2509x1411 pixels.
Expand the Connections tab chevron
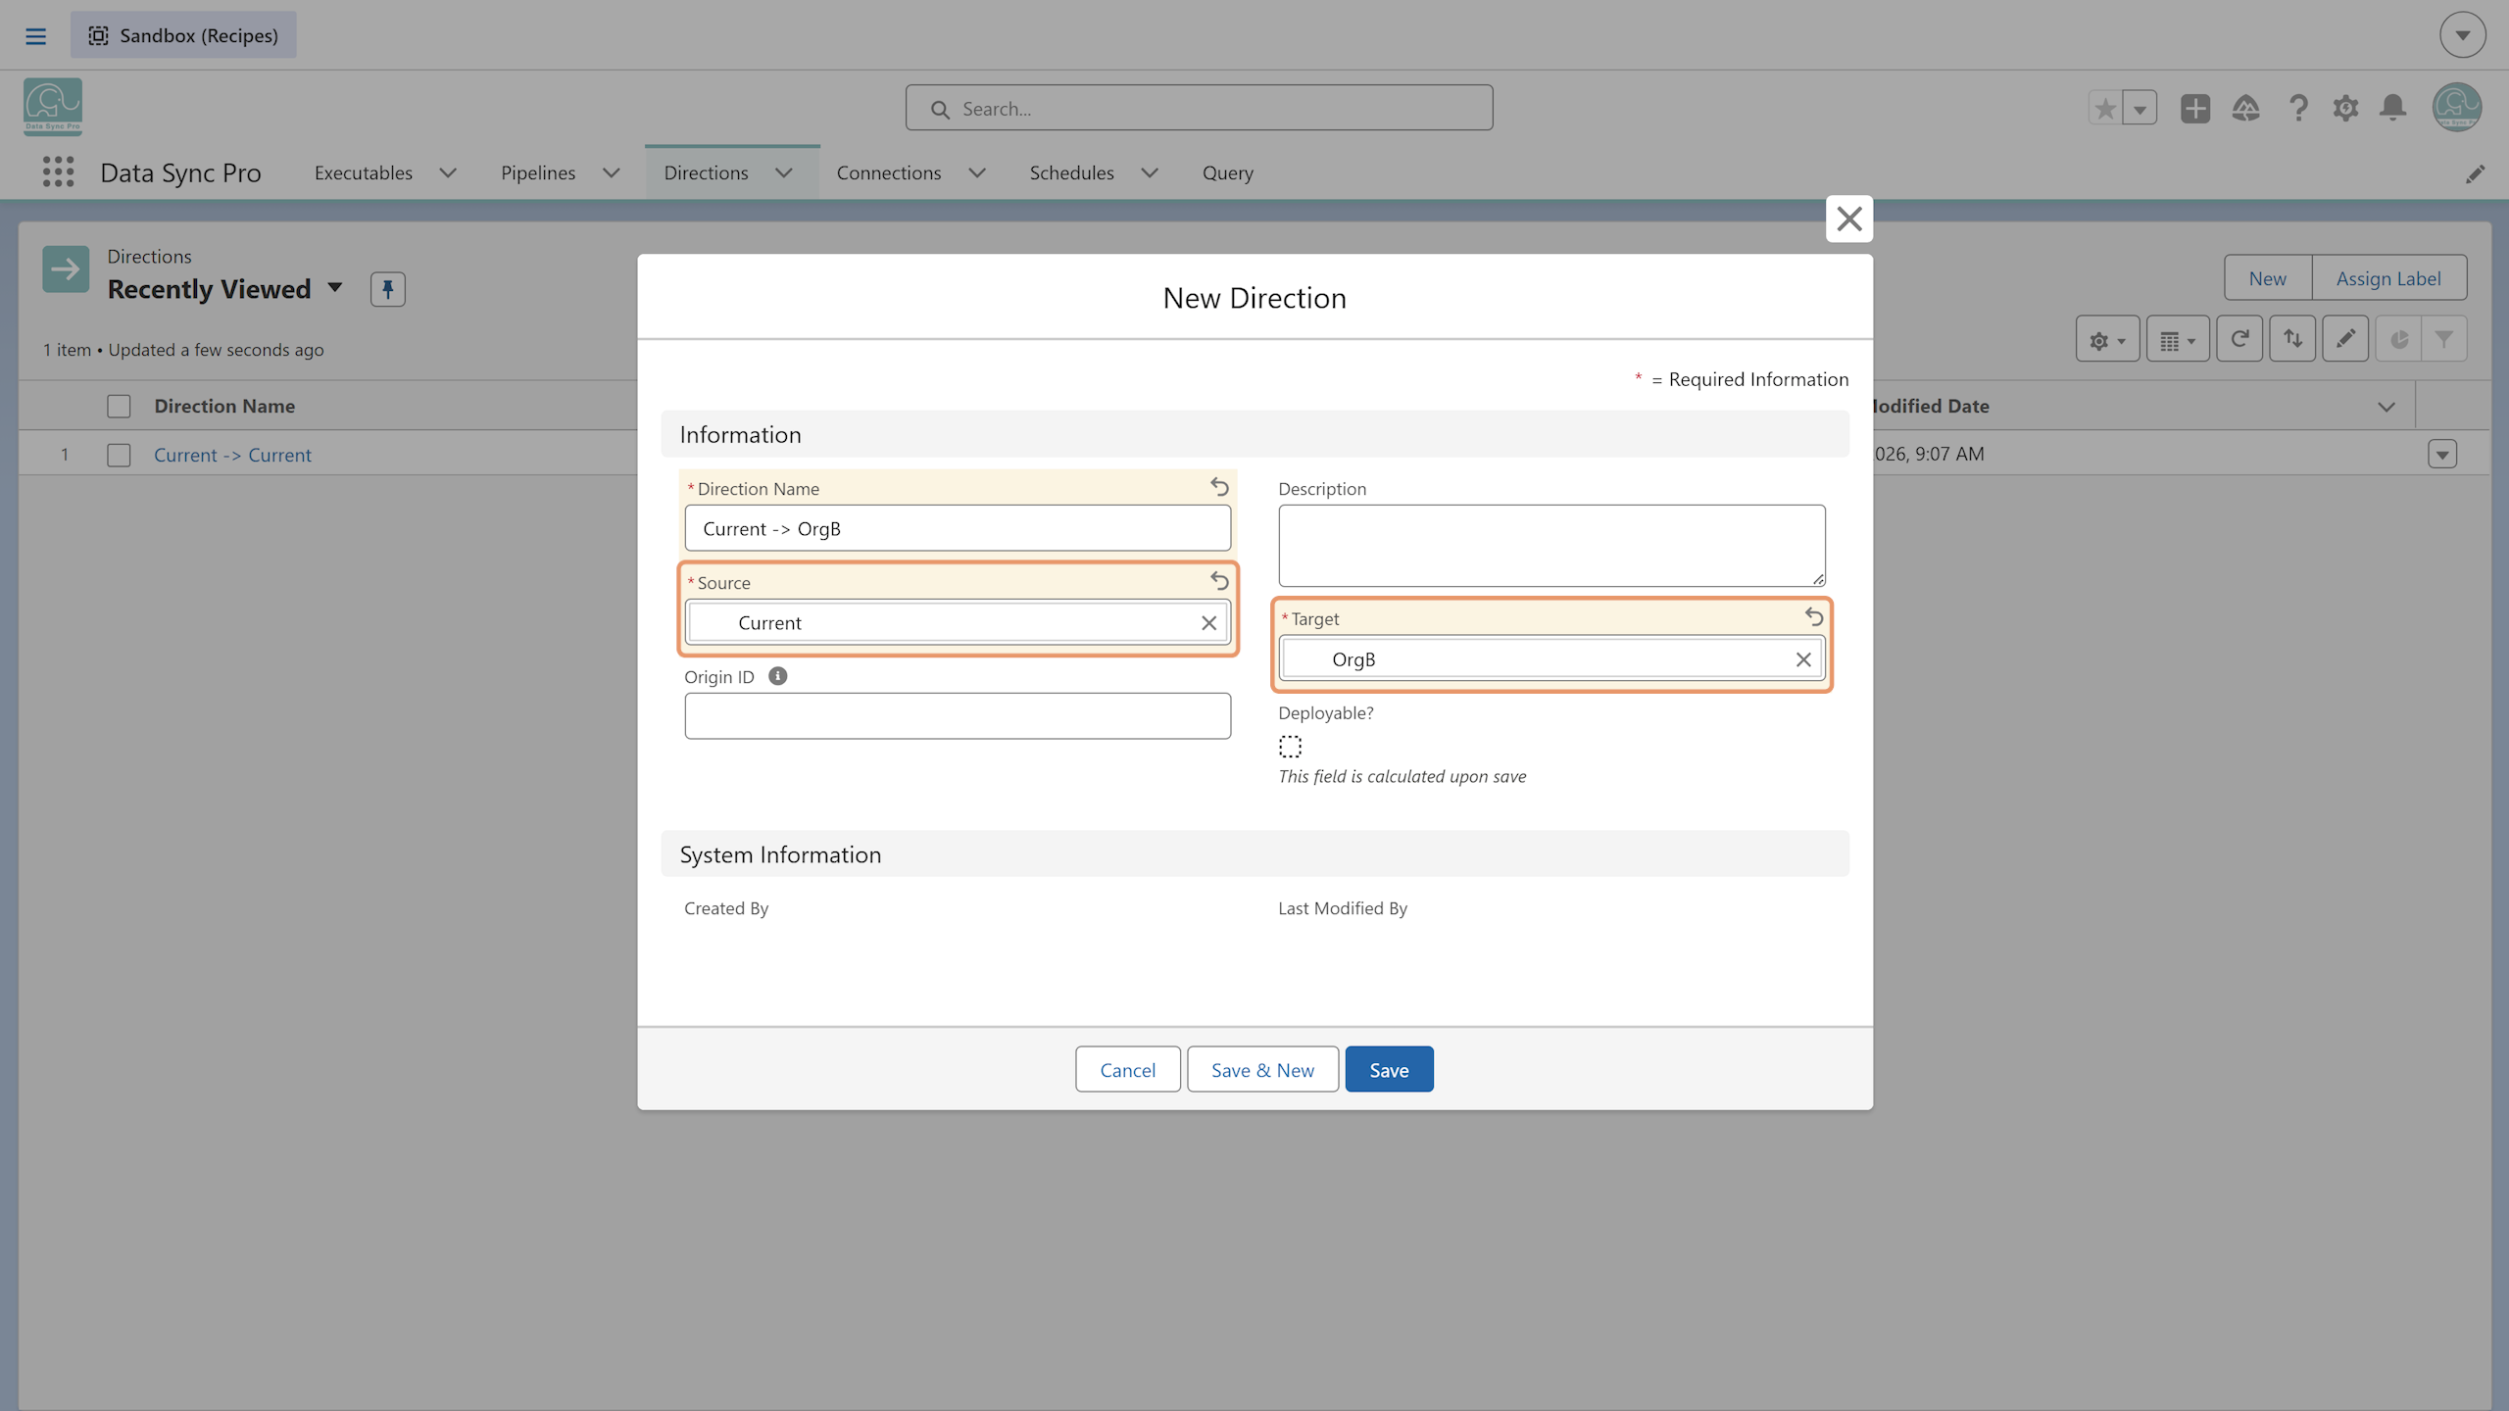click(x=977, y=172)
